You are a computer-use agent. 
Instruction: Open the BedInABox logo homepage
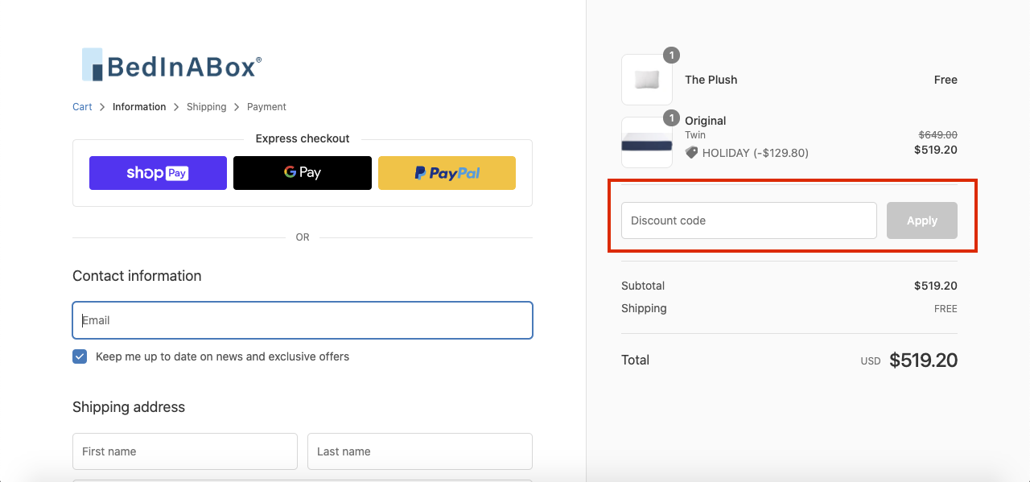pos(171,65)
